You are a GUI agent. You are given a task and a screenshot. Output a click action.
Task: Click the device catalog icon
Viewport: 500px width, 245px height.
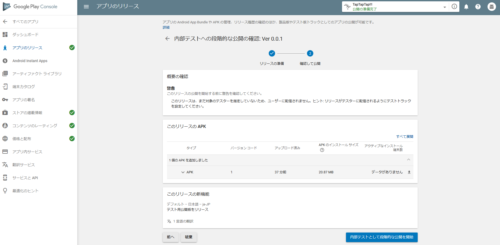tap(5, 87)
